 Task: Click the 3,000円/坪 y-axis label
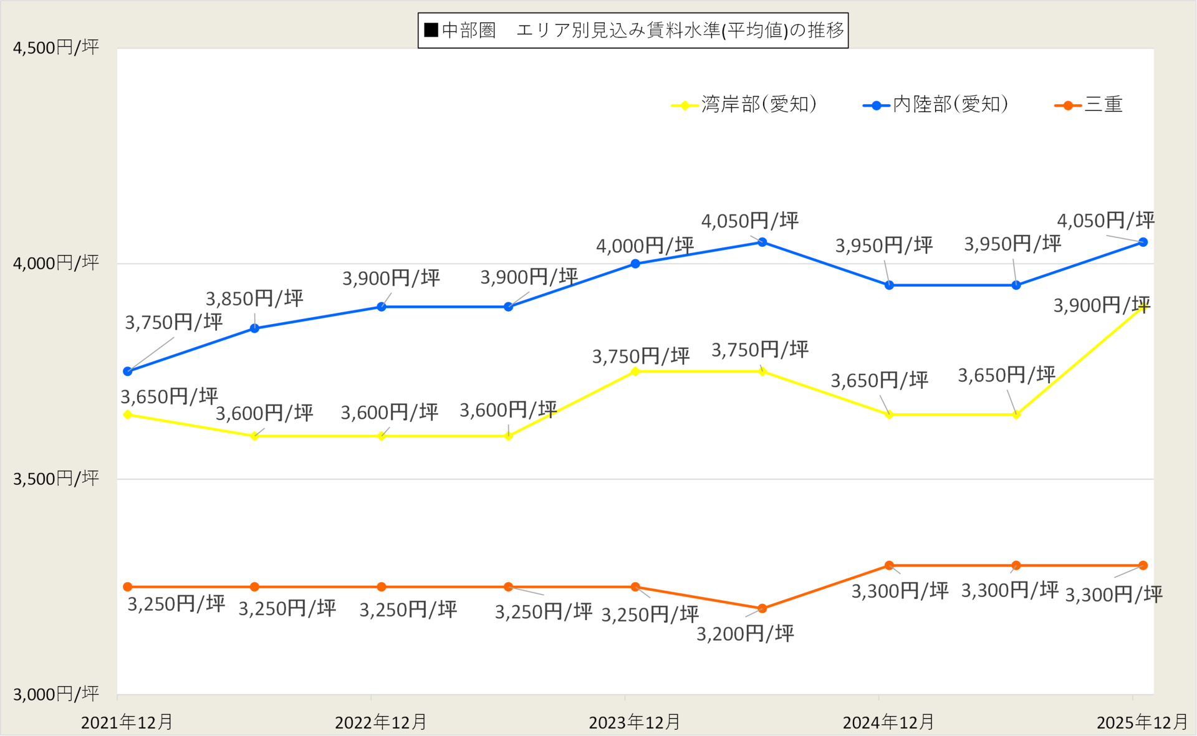coord(56,694)
